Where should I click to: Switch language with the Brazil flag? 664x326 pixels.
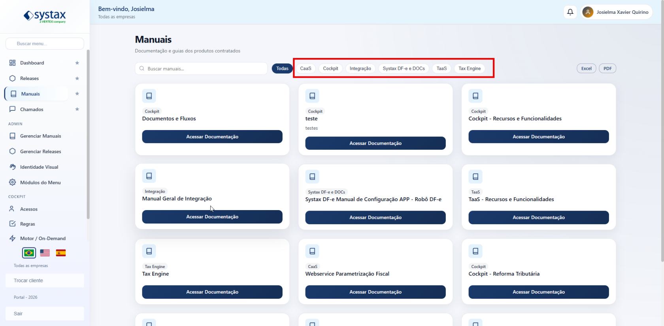click(29, 253)
